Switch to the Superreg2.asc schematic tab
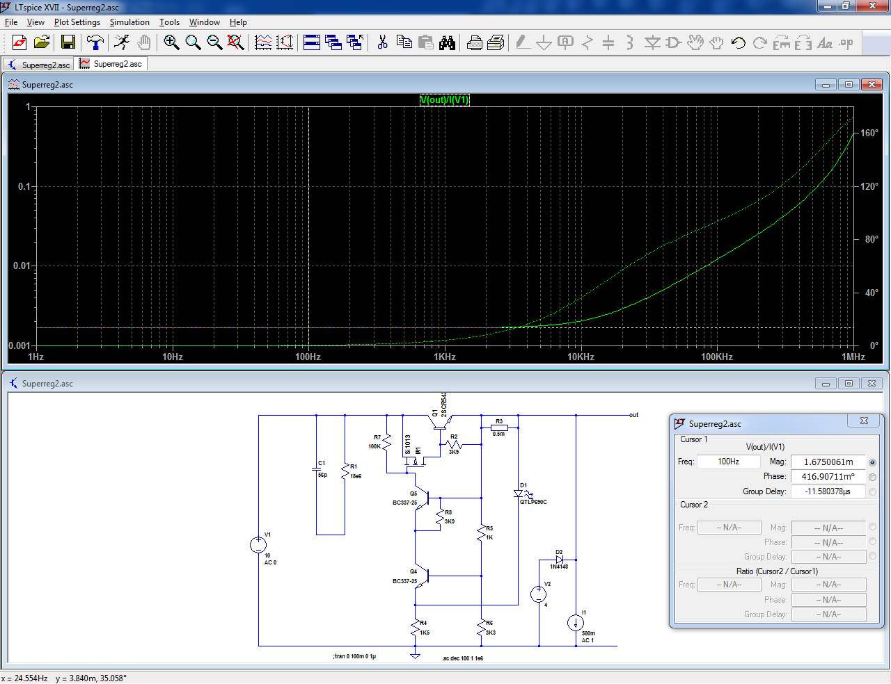This screenshot has height=684, width=891. click(x=38, y=65)
